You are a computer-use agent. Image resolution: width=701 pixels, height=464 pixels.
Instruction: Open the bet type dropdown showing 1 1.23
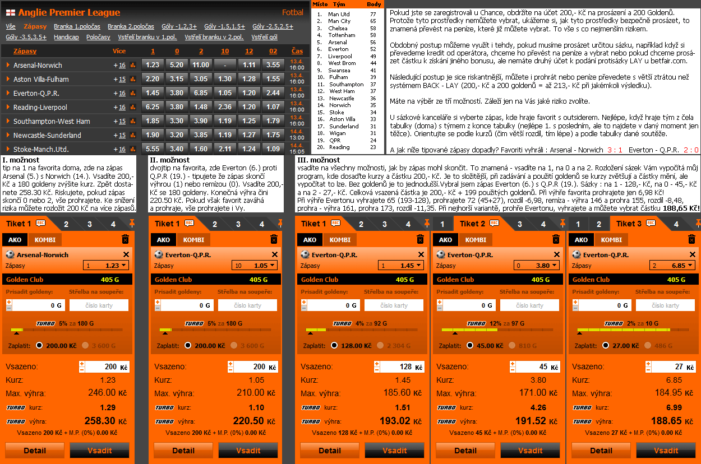pos(107,266)
